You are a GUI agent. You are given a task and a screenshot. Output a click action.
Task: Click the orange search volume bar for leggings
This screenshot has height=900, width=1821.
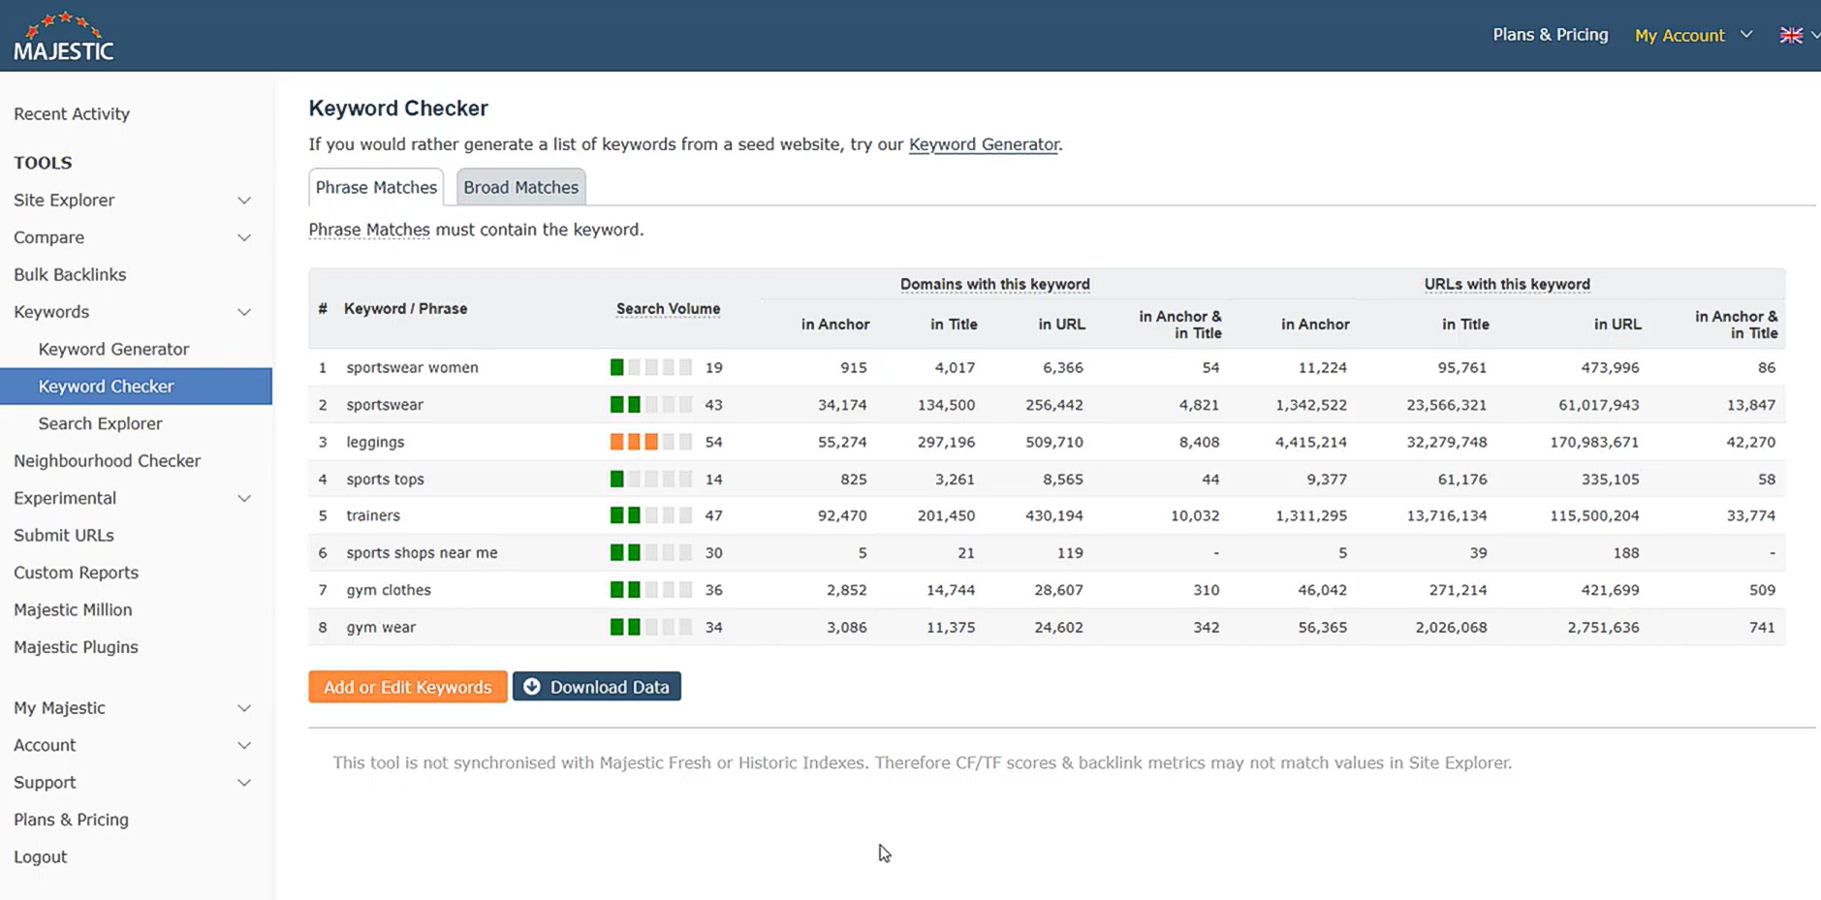tap(634, 442)
